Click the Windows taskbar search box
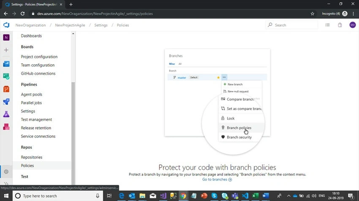This screenshot has width=359, height=201. 57,196
